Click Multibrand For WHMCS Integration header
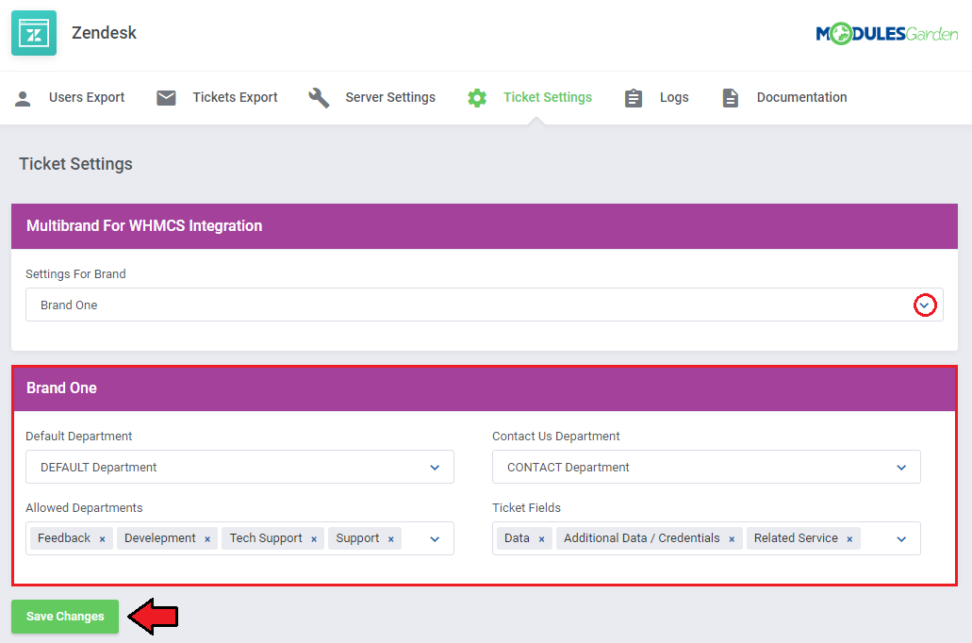The height and width of the screenshot is (643, 972). tap(485, 226)
